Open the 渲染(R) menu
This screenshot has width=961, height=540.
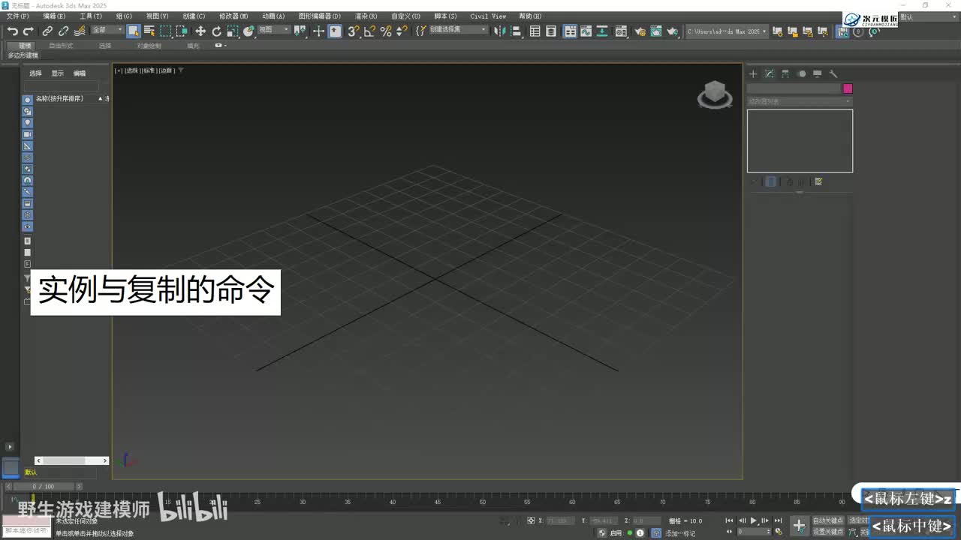366,16
